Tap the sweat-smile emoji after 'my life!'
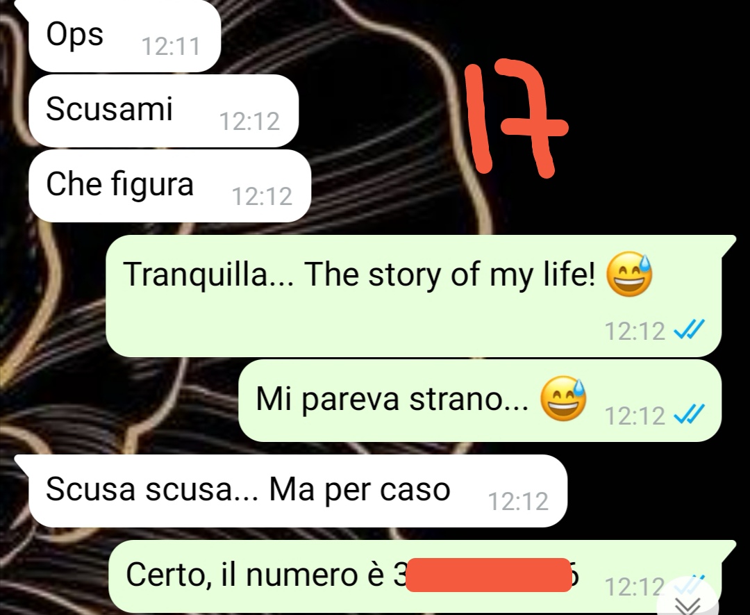 click(629, 274)
